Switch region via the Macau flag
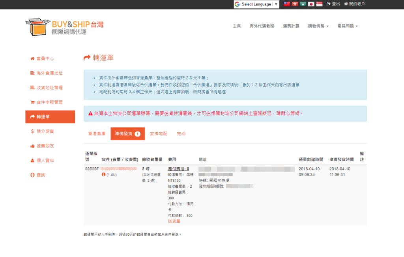The image size is (404, 257). click(x=303, y=4)
